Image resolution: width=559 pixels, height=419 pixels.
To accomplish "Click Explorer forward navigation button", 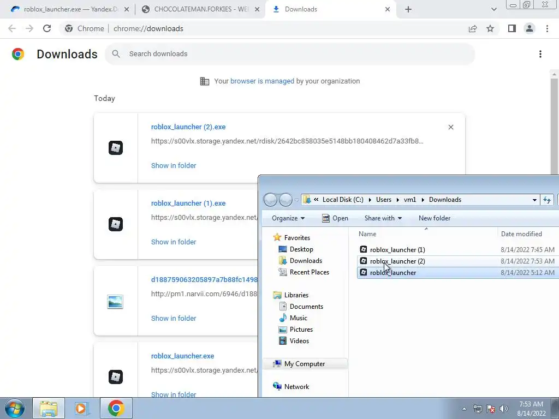I will 286,200.
